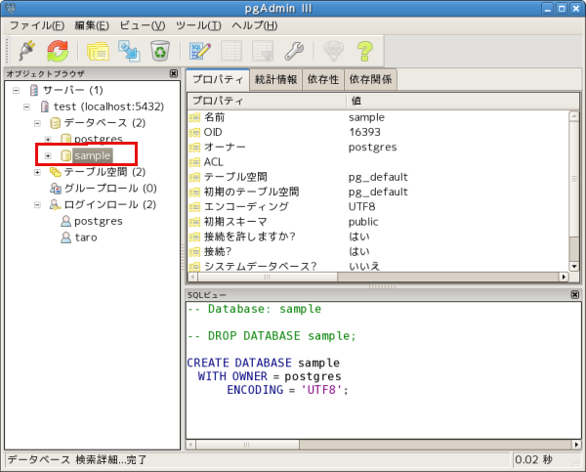Click the properties list horizontal scroll right arrow
Viewport: 586px width, 472px height.
coord(564,278)
